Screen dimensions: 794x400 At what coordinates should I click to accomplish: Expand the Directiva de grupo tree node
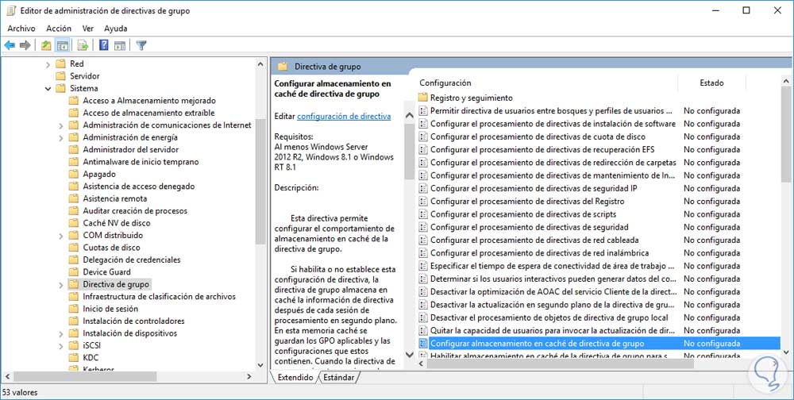click(x=61, y=285)
